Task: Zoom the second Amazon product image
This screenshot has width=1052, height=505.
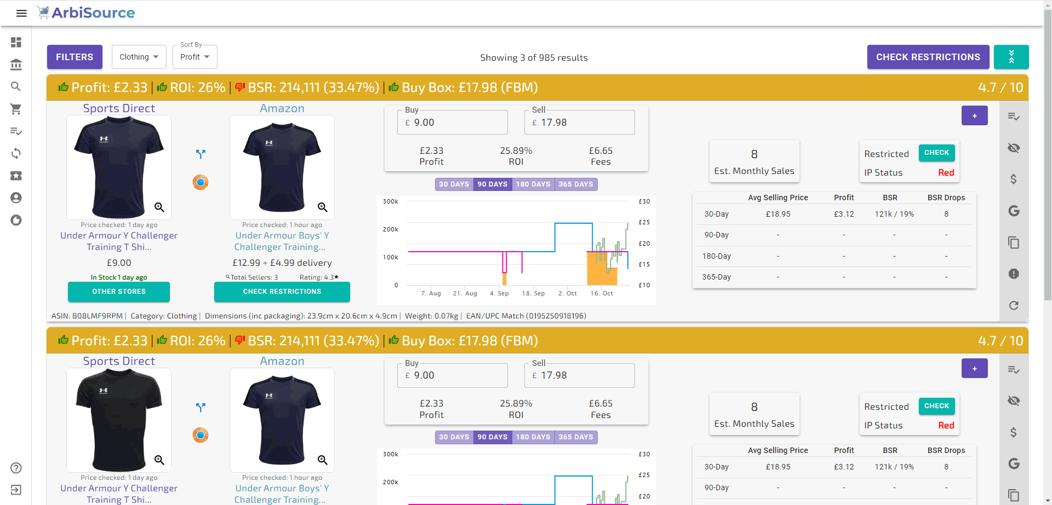Action: pos(323,460)
